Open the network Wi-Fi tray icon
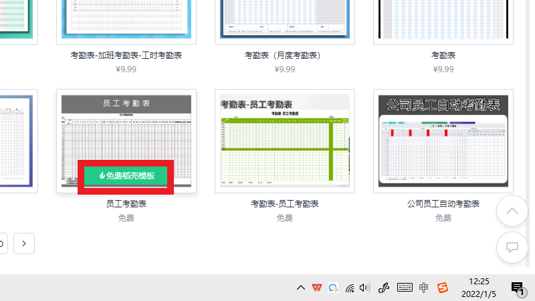This screenshot has height=301, width=535. pos(349,288)
